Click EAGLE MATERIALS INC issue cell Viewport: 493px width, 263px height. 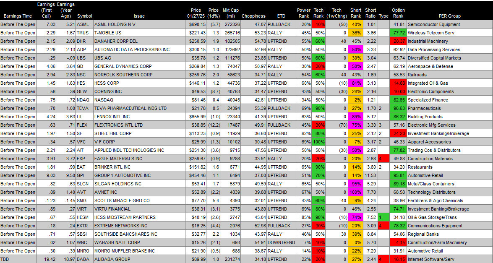click(139, 159)
